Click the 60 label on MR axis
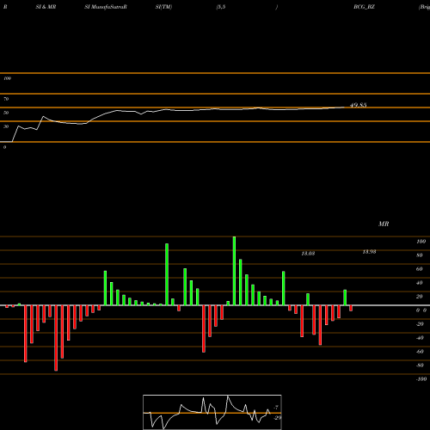430x430 pixels. (420, 269)
